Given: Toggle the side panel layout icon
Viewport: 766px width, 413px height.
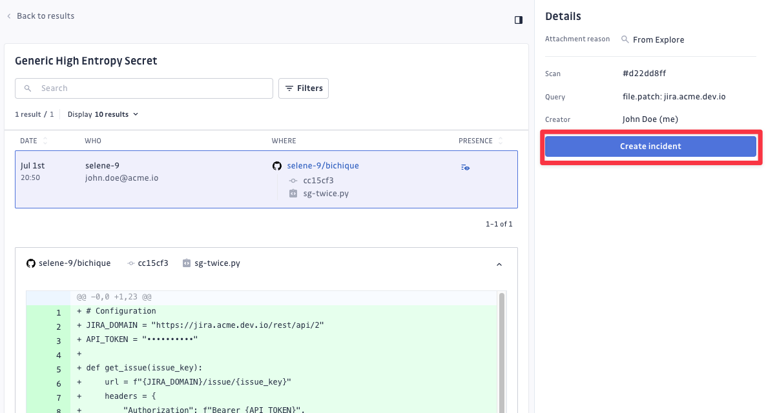Looking at the screenshot, I should 518,20.
